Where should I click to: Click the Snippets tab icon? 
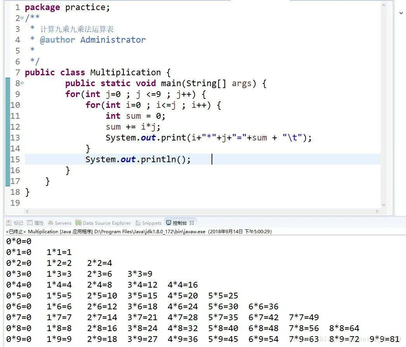(x=138, y=223)
